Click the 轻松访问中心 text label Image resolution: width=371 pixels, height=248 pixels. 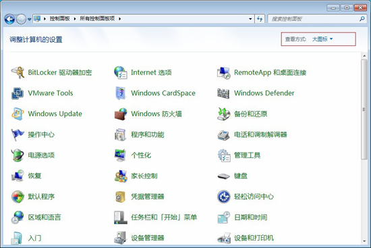pyautogui.click(x=254, y=197)
